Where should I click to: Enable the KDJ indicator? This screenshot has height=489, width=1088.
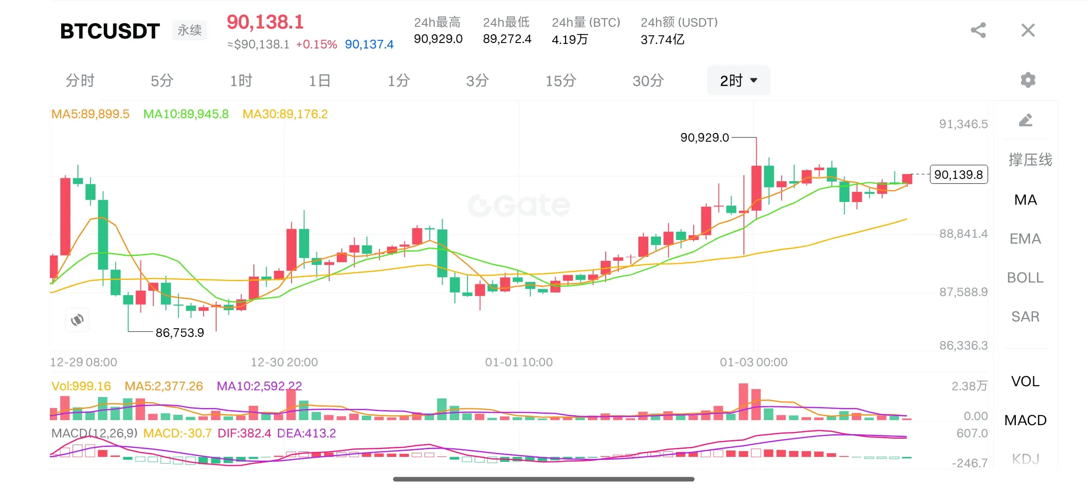[1025, 458]
